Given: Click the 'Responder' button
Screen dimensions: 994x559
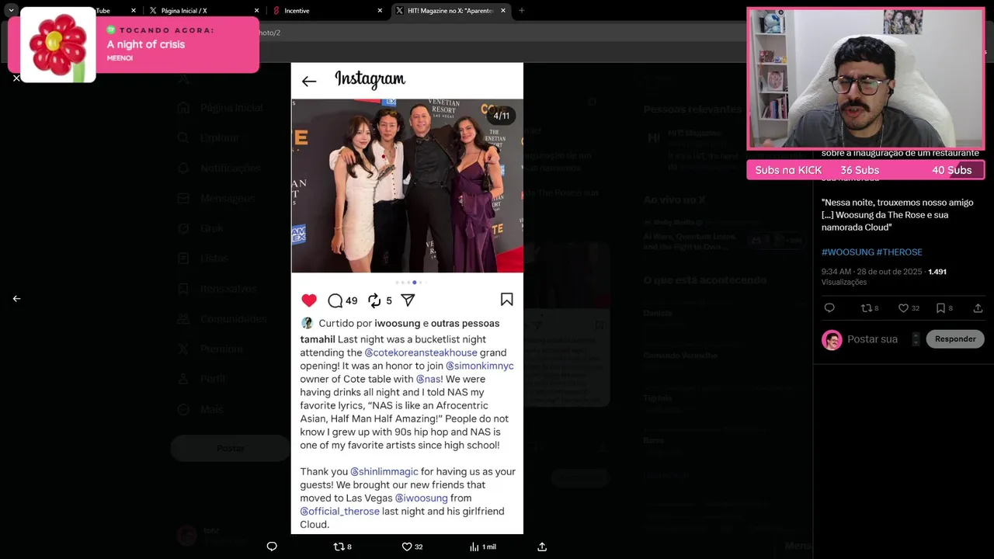Looking at the screenshot, I should tap(955, 339).
